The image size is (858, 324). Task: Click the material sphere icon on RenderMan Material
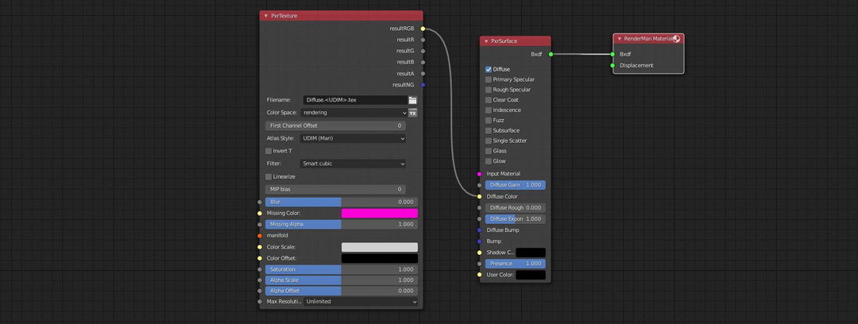[x=676, y=38]
